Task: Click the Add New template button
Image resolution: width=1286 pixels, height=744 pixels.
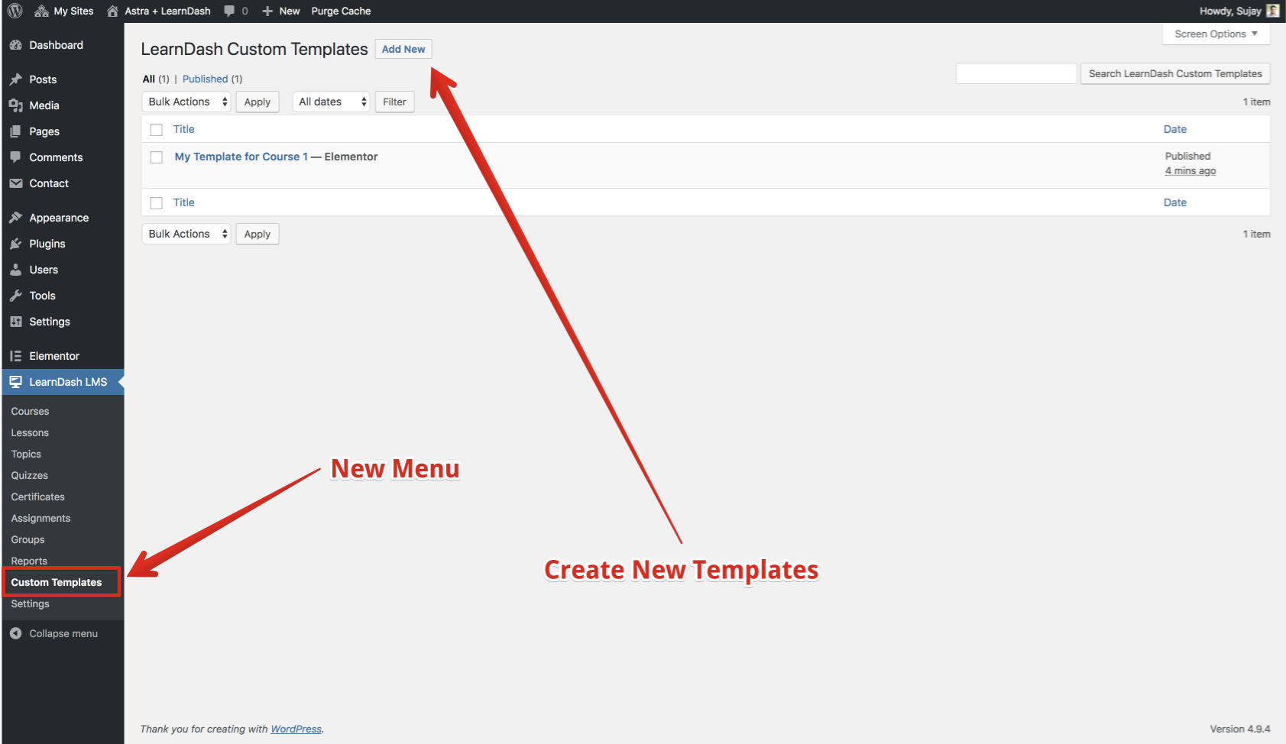Action: [403, 49]
